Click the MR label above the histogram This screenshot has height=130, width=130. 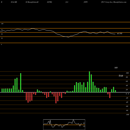tap(116, 68)
